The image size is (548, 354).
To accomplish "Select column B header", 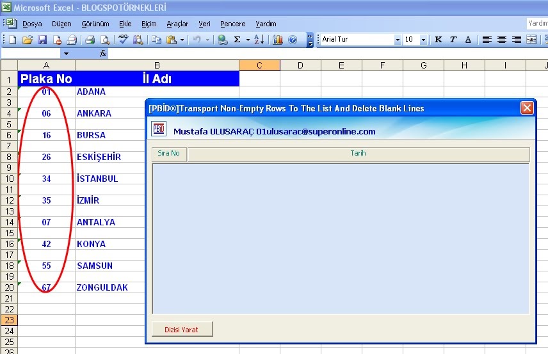I will 157,65.
